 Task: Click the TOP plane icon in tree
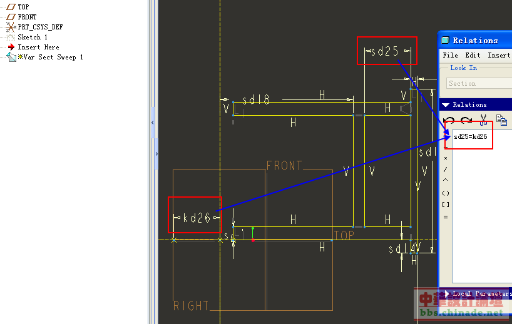(x=11, y=7)
